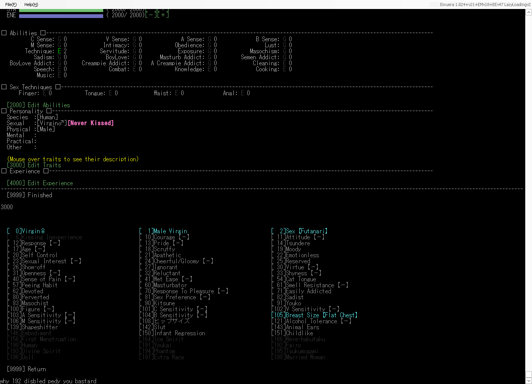Select the [0] Virgin♀ trait
The height and width of the screenshot is (384, 532).
point(26,231)
